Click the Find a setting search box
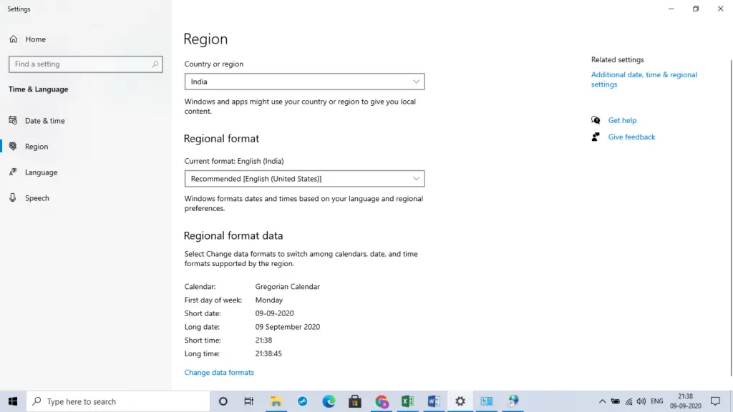 point(86,64)
